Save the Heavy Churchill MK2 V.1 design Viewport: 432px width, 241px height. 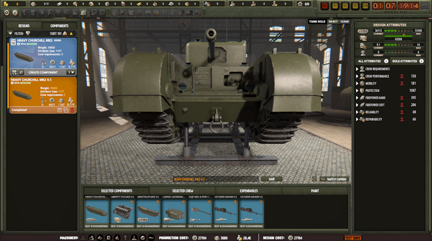(x=271, y=179)
